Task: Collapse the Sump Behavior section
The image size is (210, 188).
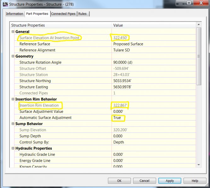Action: pos(13,123)
